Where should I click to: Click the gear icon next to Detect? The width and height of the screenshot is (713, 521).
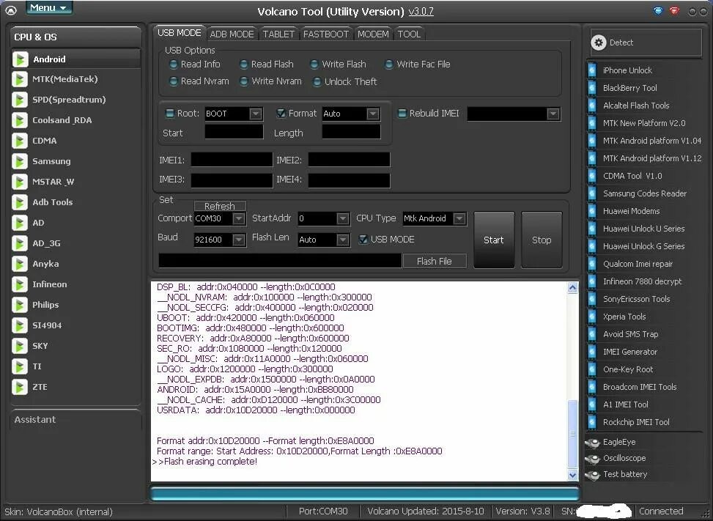599,43
